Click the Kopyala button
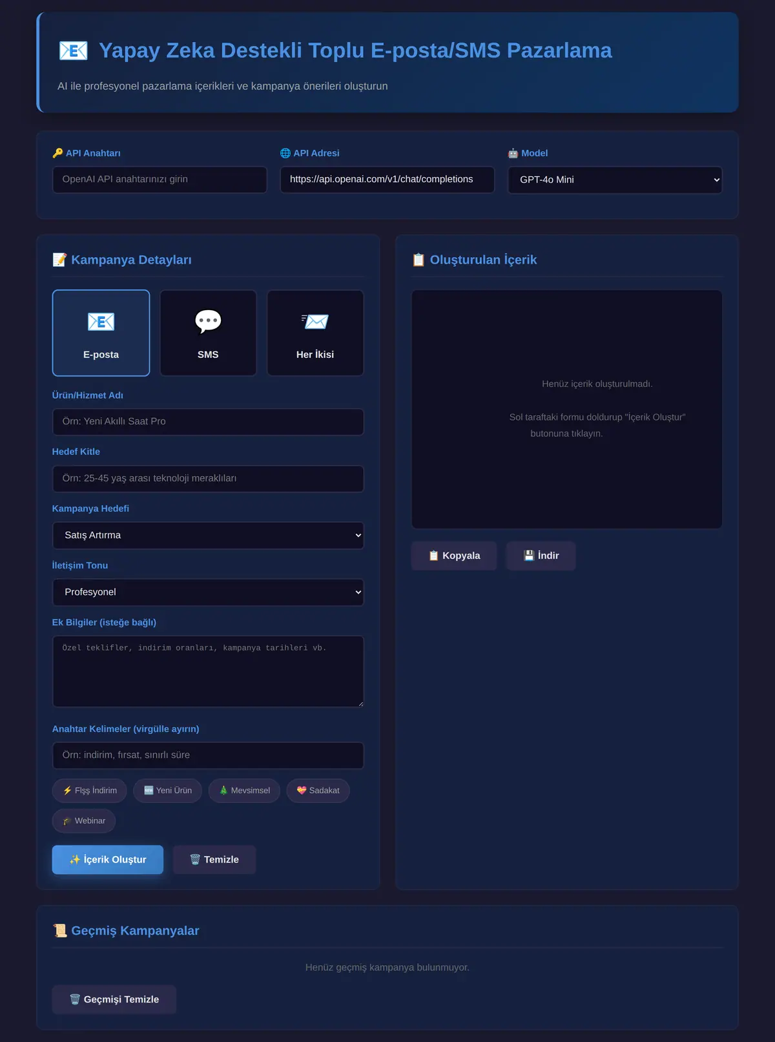This screenshot has height=1042, width=775. pos(454,556)
